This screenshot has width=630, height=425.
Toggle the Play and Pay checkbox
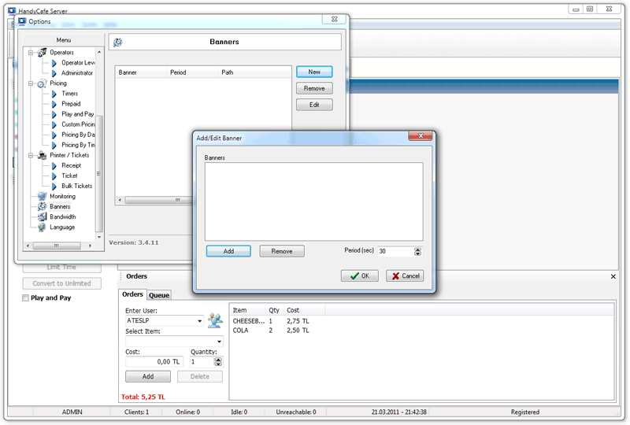tap(26, 298)
